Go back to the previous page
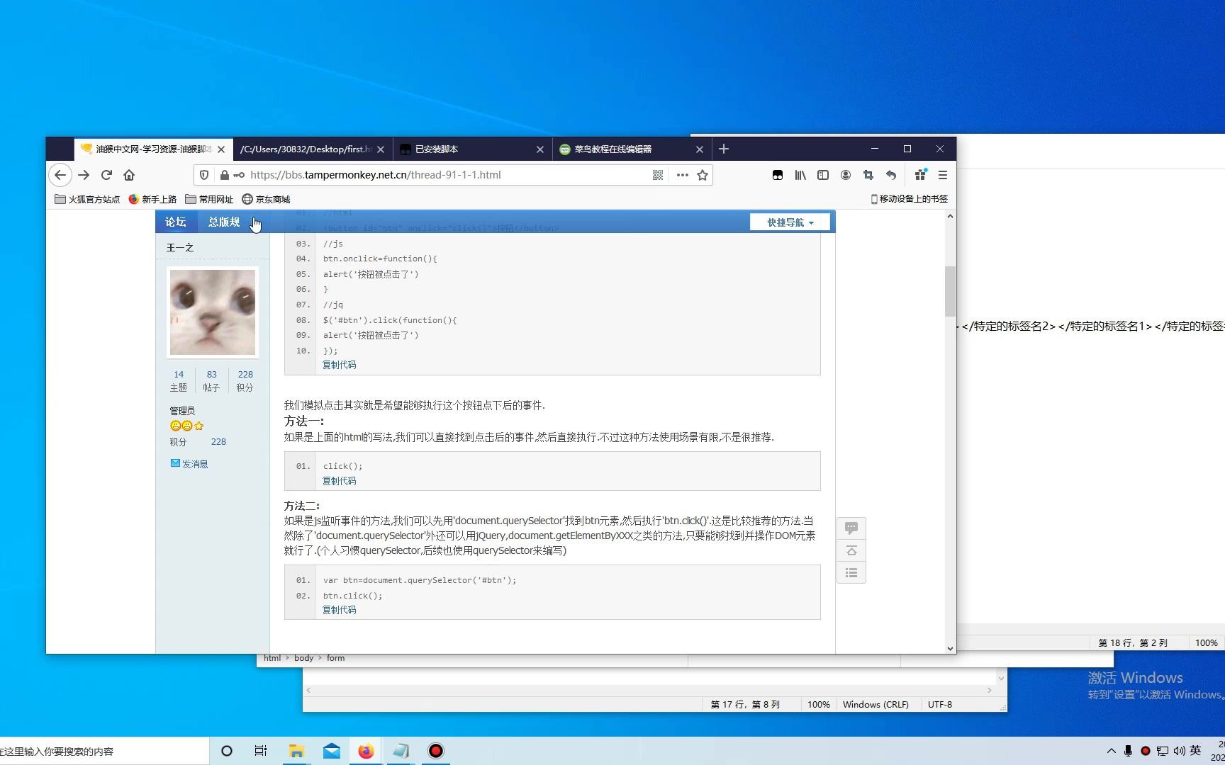1225x765 pixels. click(x=60, y=175)
